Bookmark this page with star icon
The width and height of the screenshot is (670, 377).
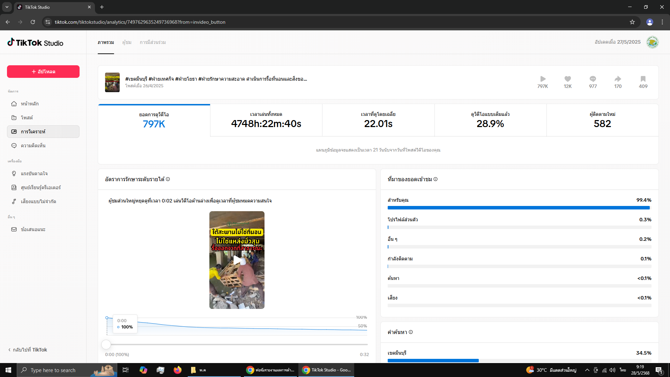[x=632, y=22]
